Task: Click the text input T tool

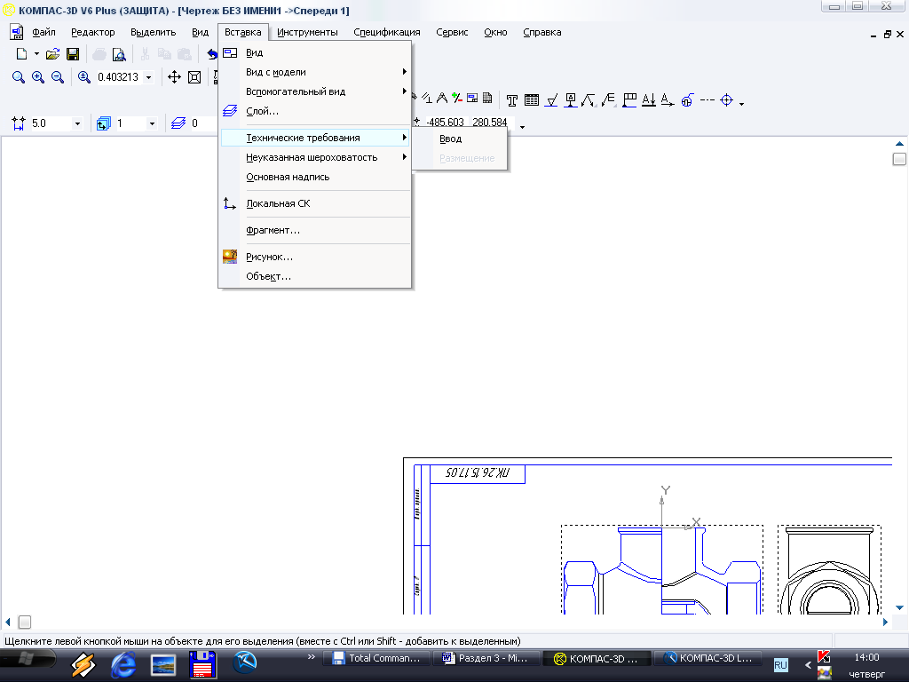Action: click(512, 100)
